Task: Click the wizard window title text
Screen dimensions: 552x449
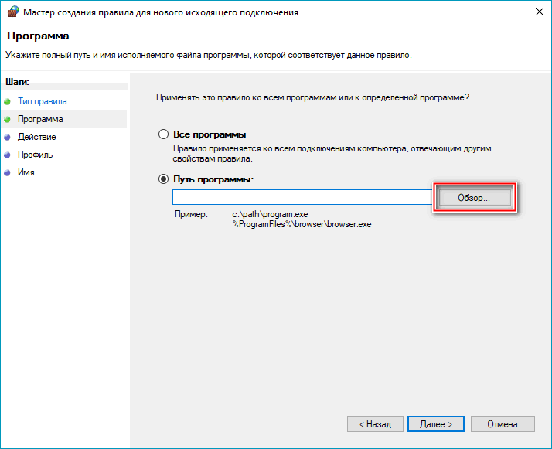Action: click(x=148, y=12)
